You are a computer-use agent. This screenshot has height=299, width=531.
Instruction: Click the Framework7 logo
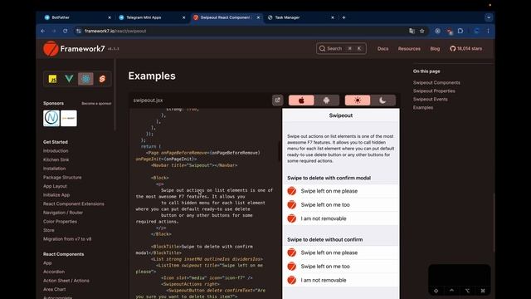coord(74,49)
